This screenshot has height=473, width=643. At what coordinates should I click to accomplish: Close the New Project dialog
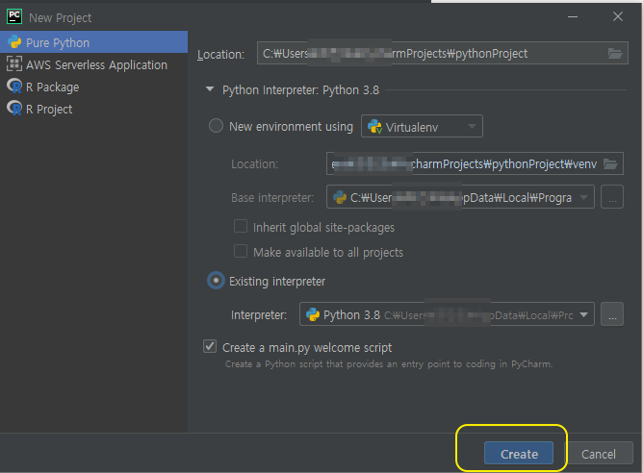618,16
